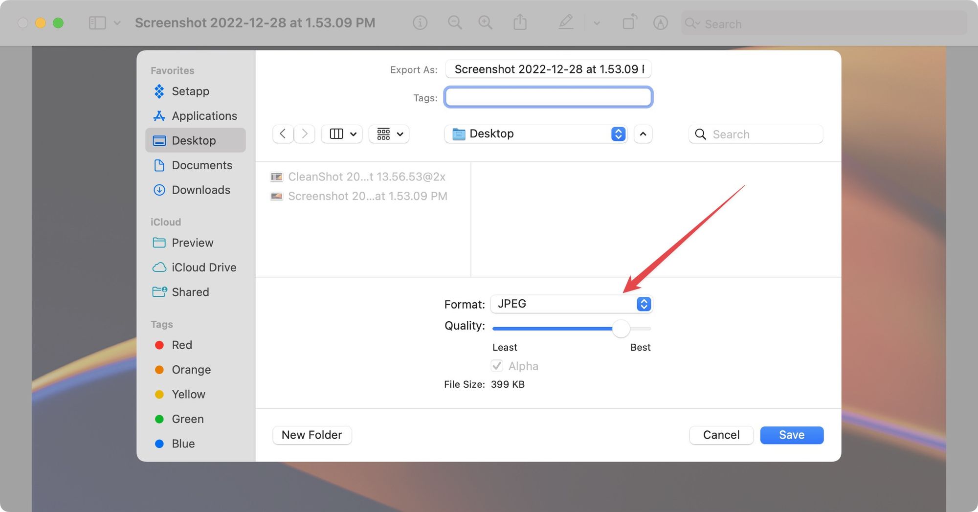Open the Markup pencil tool
The image size is (978, 512).
[566, 23]
